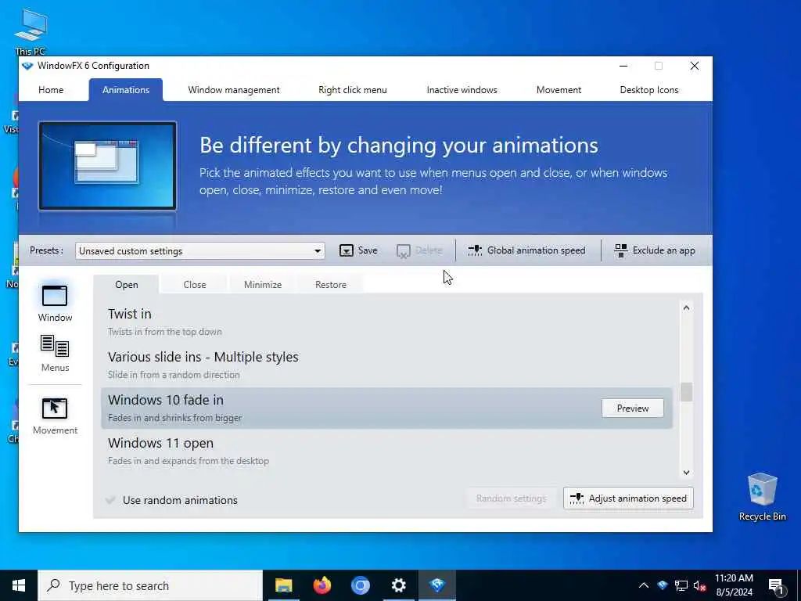The width and height of the screenshot is (801, 601).
Task: Click the animation list scroll up arrow
Action: (686, 308)
